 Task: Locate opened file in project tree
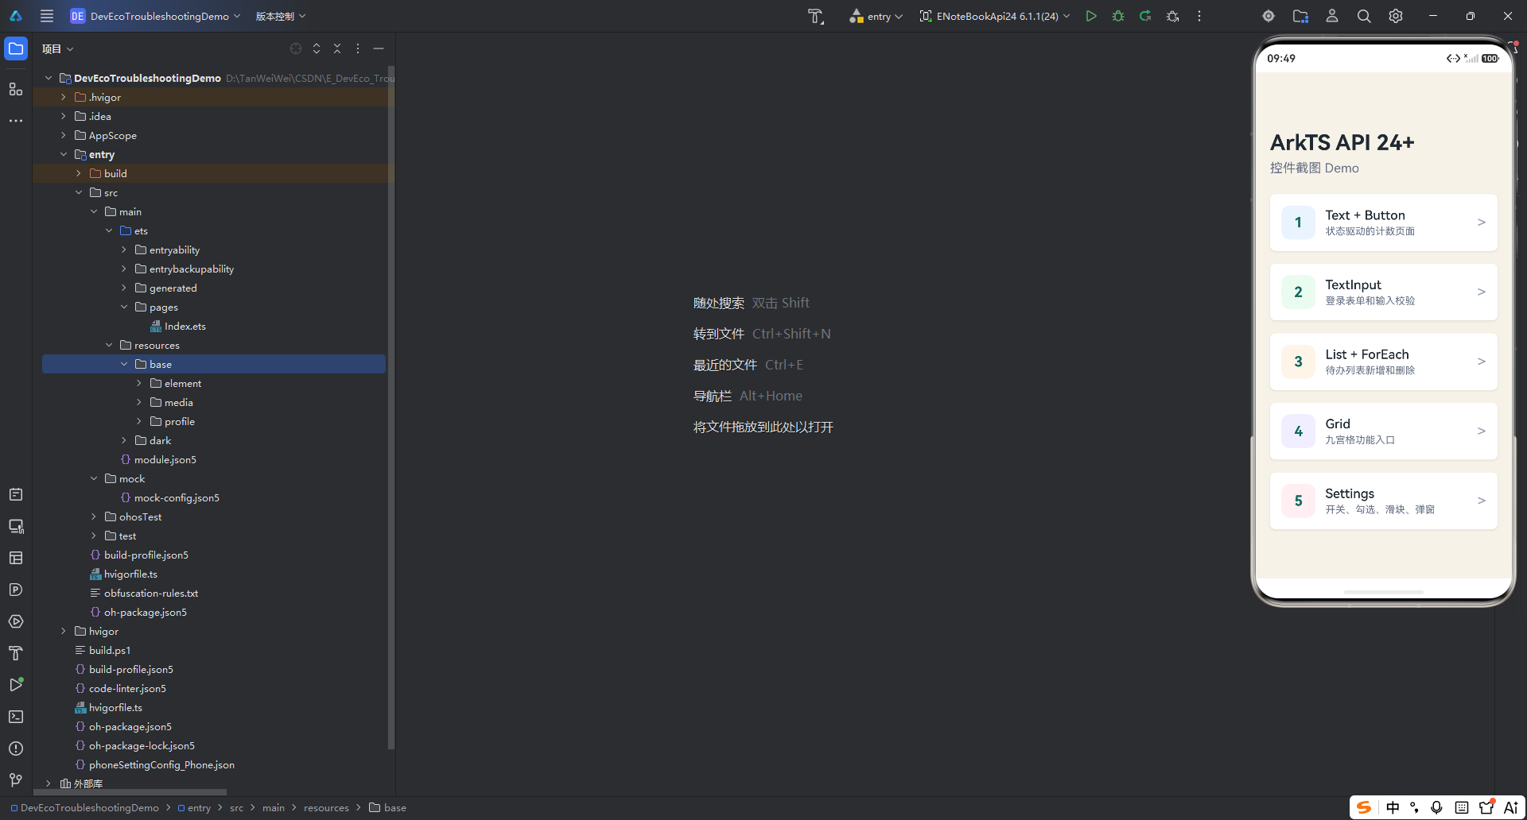tap(296, 48)
